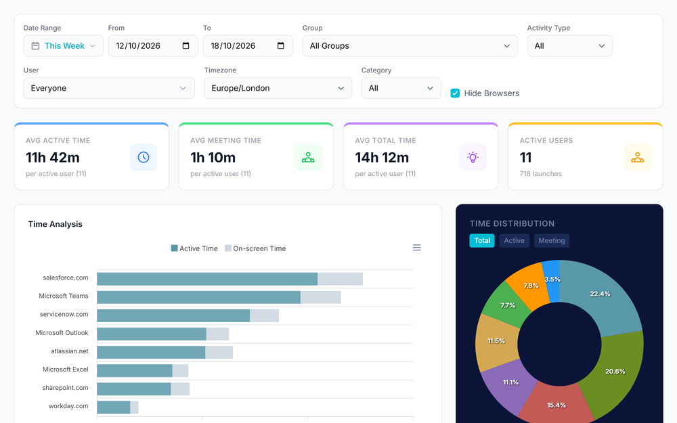Click the TIME DISTRIBUTION heading
This screenshot has height=423, width=677.
[x=512, y=223]
